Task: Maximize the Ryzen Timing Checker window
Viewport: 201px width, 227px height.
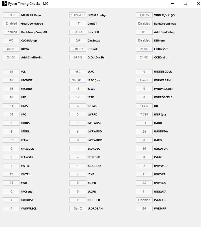Action: 185,4
